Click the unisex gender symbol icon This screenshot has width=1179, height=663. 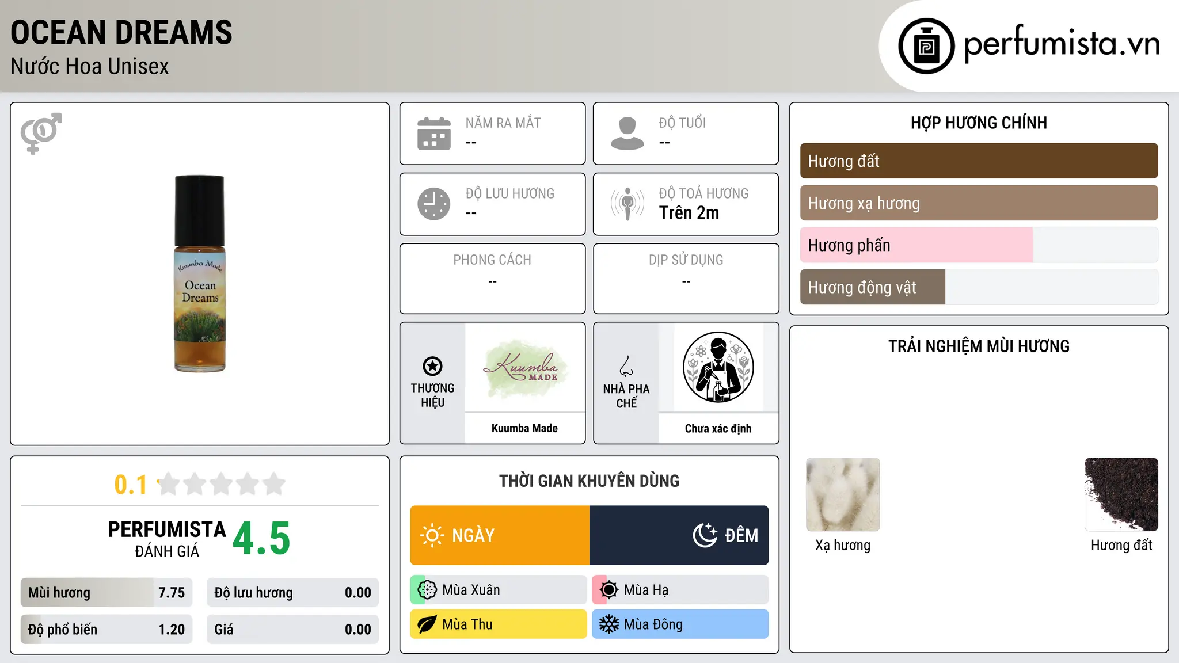click(41, 133)
